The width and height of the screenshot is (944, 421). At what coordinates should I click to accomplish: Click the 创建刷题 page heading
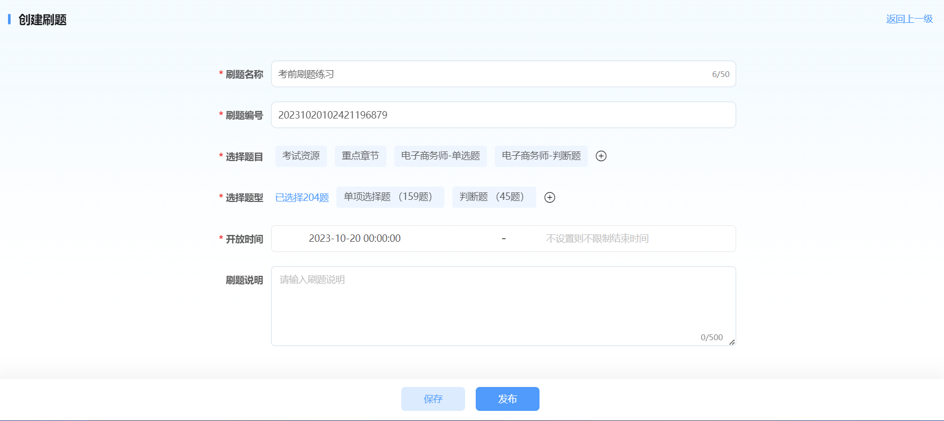pos(43,20)
